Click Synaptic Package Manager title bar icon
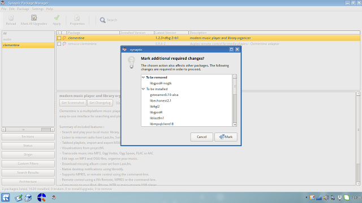Image resolution: width=362 pixels, height=203 pixels. click(x=3, y=3)
